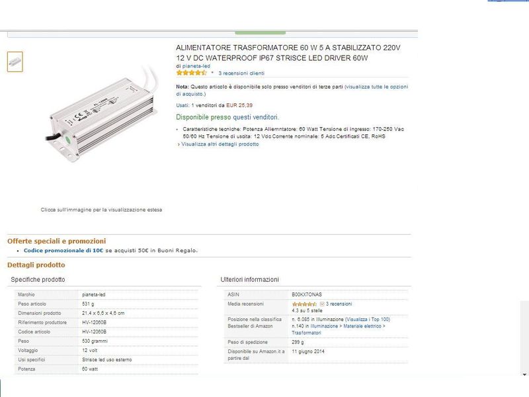Open the pianeta-led seller link
Viewport: 529px width, 397px height.
(x=196, y=66)
